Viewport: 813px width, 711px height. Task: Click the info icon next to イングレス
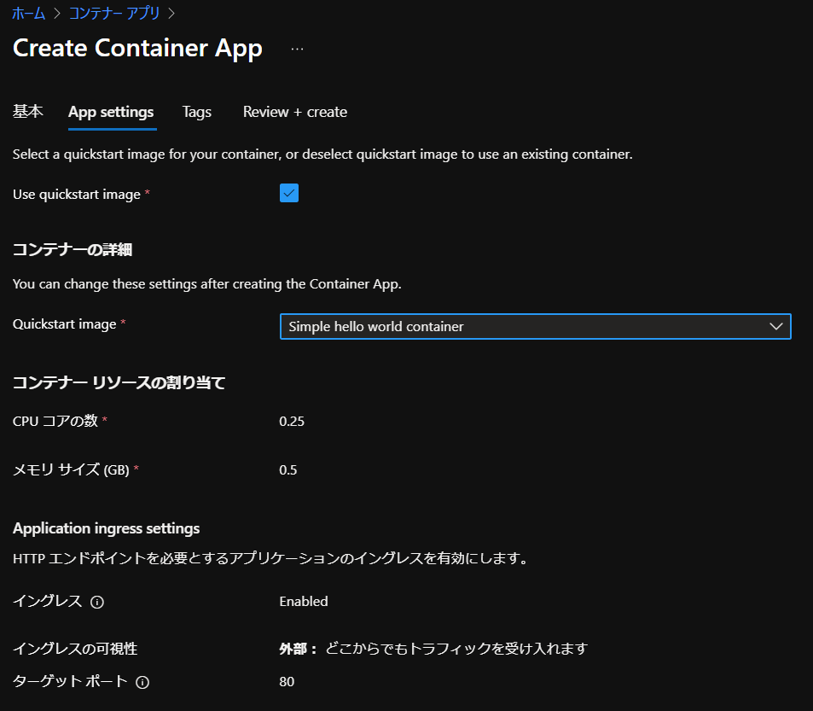pyautogui.click(x=97, y=602)
